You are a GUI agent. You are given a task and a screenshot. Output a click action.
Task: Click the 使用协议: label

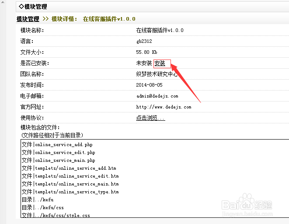point(32,118)
